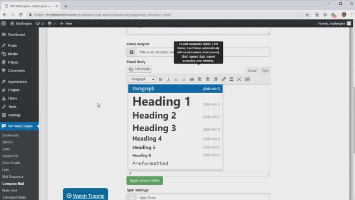
Task: Click the WordPress logo in admin bar
Action: point(4,24)
